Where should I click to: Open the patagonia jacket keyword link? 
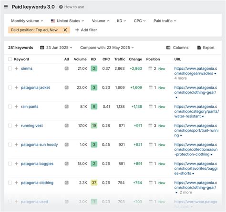(x=35, y=87)
